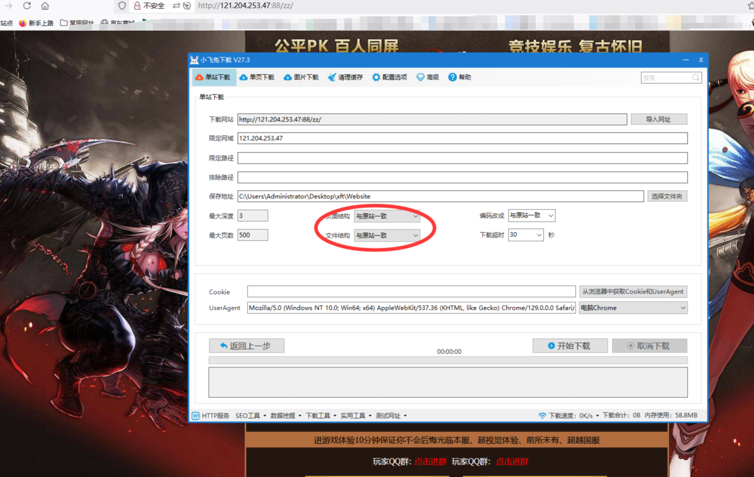Image resolution: width=754 pixels, height=477 pixels.
Task: Open the SEO工具 status bar menu
Action: (x=250, y=416)
